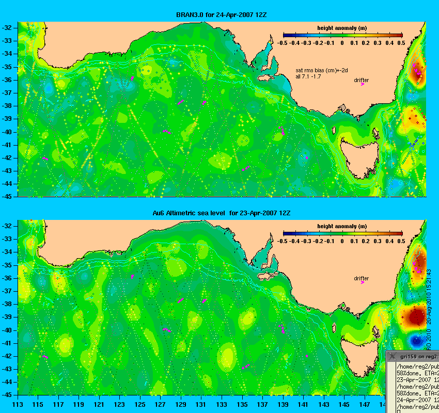Click the colorbar tick '0' in the Au6 plot
The image size is (439, 413).
click(342, 241)
